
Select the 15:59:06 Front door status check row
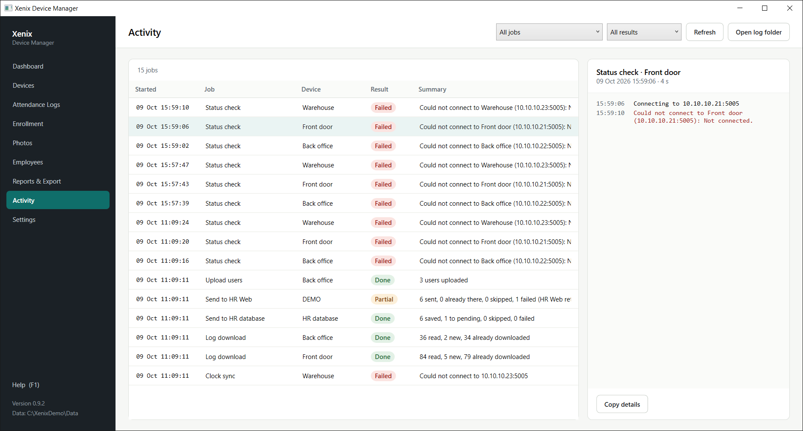pos(353,127)
